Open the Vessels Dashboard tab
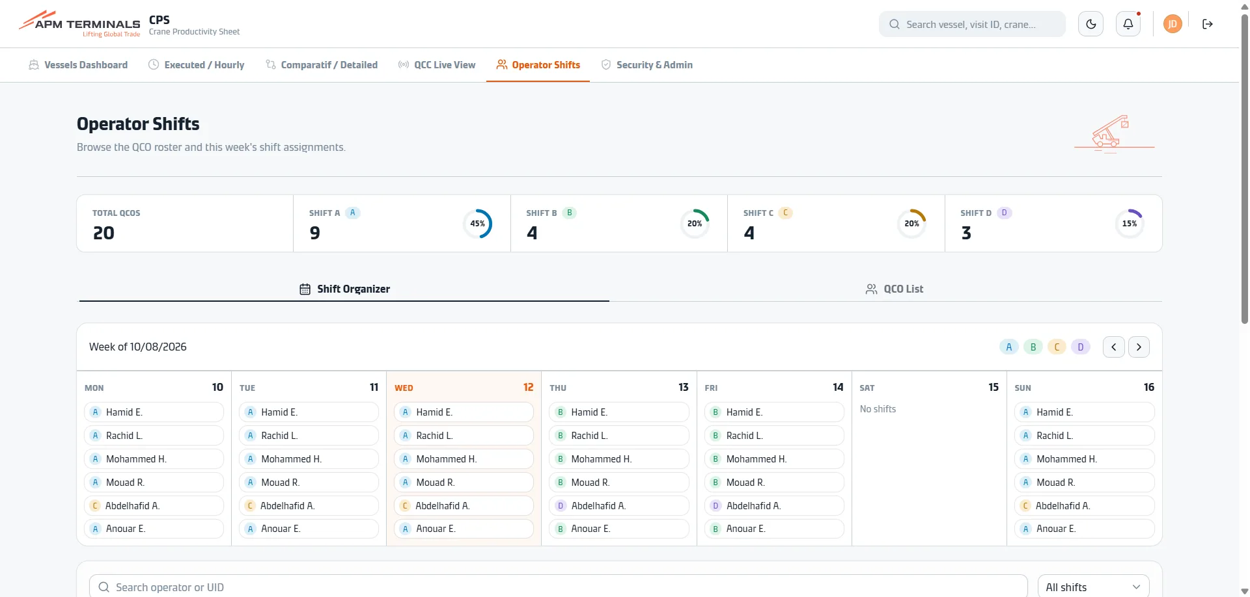Screen dimensions: 1250x597 (78, 65)
